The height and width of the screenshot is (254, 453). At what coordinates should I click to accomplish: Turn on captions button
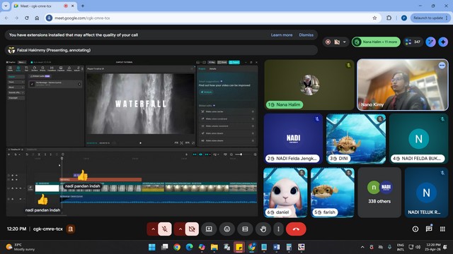pos(245,229)
